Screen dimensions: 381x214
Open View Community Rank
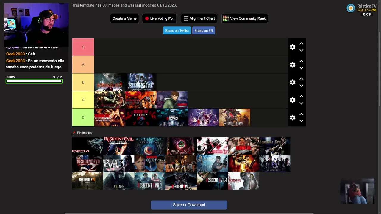point(244,18)
